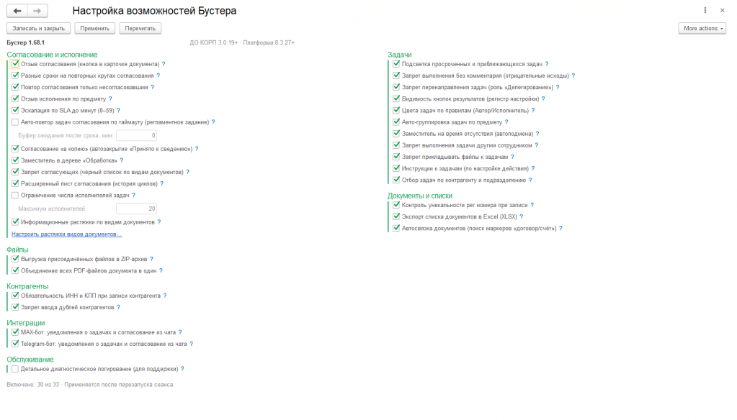Image resolution: width=737 pixels, height=420 pixels.
Task: Click the back arrow navigation icon
Action: [x=17, y=11]
